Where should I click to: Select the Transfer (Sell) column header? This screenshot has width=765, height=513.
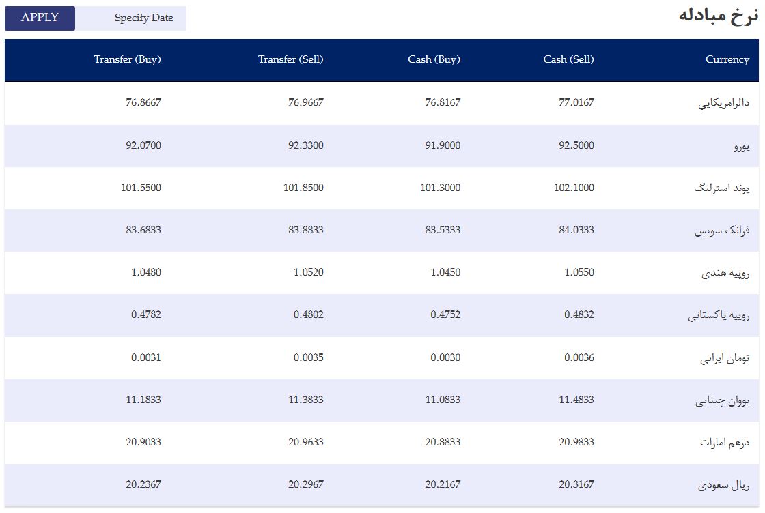pyautogui.click(x=291, y=59)
